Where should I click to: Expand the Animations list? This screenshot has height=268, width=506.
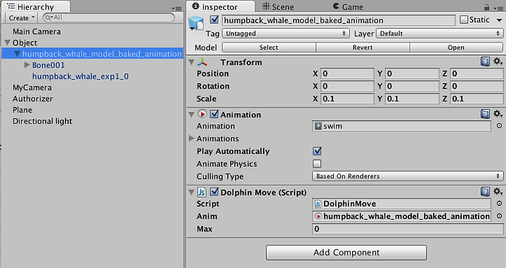[x=191, y=138]
